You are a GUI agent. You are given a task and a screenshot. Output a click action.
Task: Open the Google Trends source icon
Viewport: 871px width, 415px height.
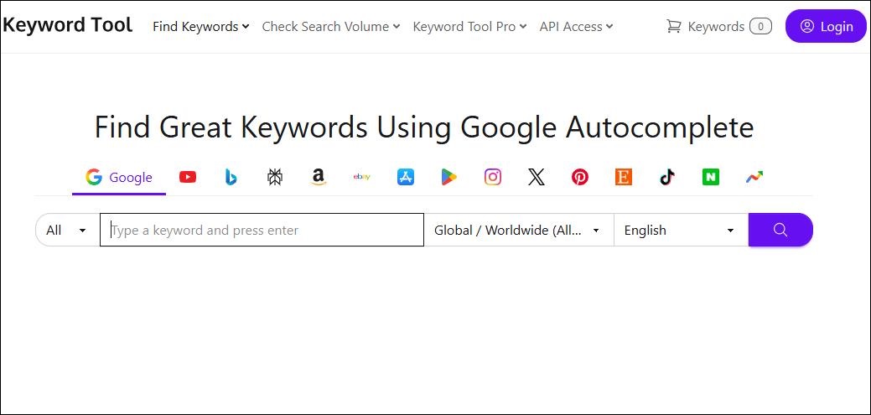coord(754,177)
